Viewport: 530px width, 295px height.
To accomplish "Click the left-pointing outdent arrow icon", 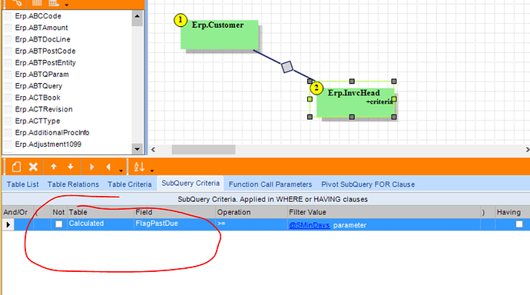I will pyautogui.click(x=108, y=167).
